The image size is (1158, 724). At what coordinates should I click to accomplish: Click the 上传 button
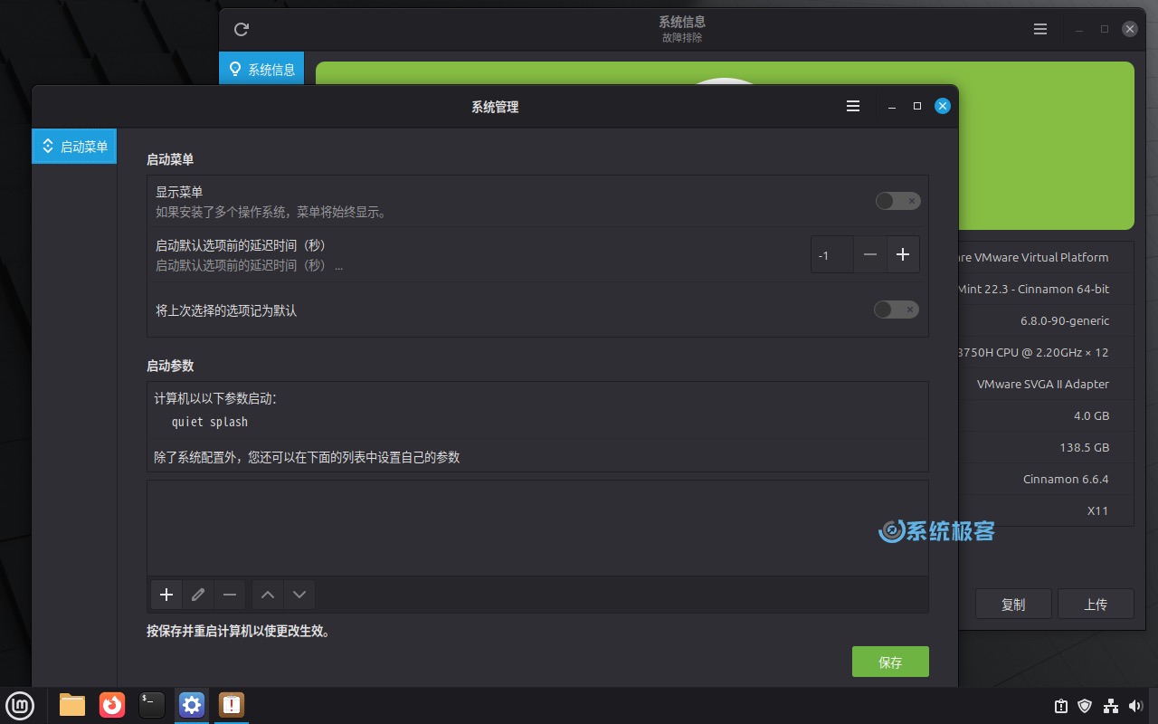[1096, 604]
